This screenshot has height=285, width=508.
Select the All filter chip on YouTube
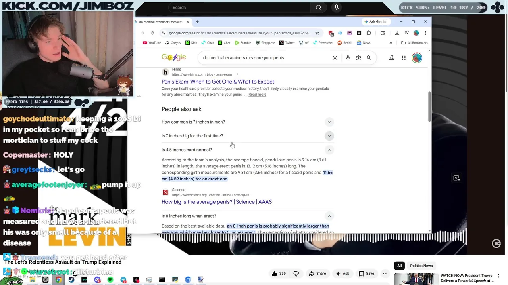point(400,266)
